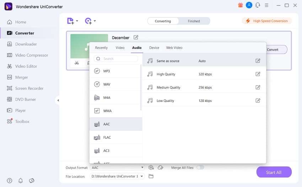Viewport: 302px width, 187px height.
Task: Open the hamburger main menu
Action: click(x=266, y=5)
